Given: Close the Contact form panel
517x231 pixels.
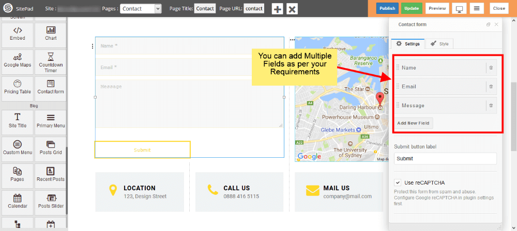Looking at the screenshot, I should pos(496,25).
